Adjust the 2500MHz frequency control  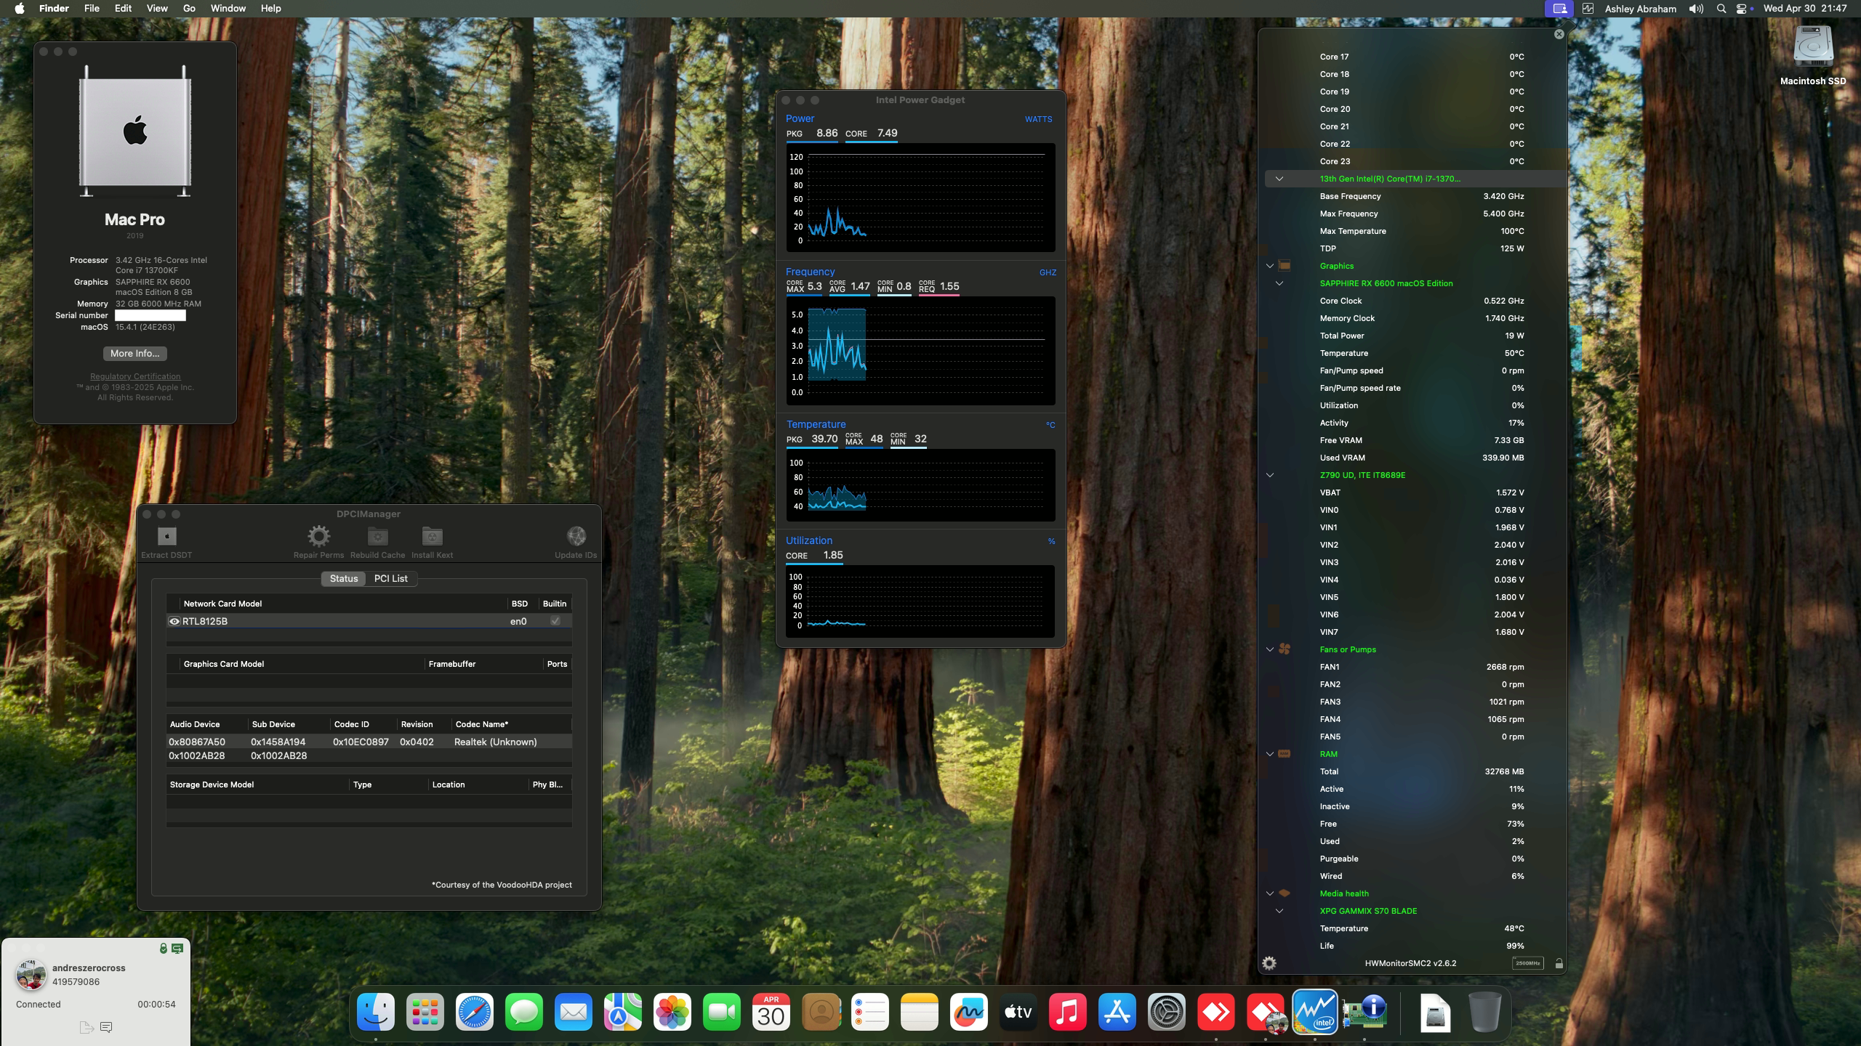[1527, 962]
